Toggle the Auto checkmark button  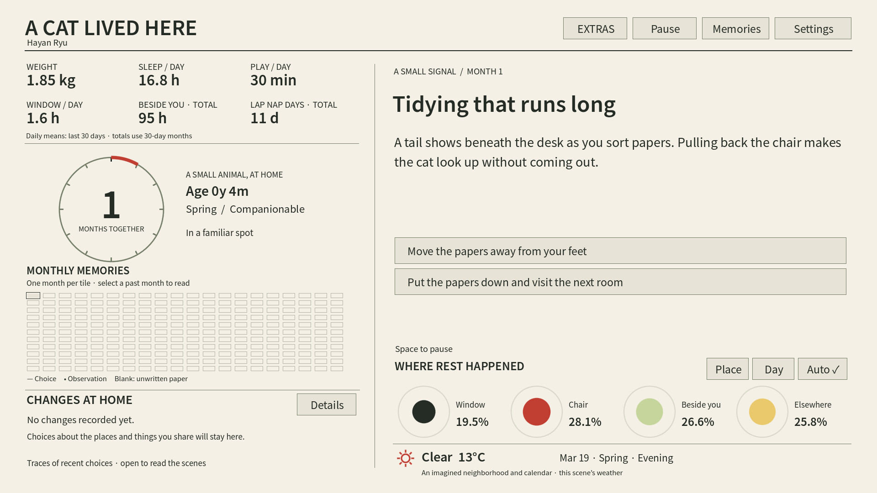click(823, 369)
